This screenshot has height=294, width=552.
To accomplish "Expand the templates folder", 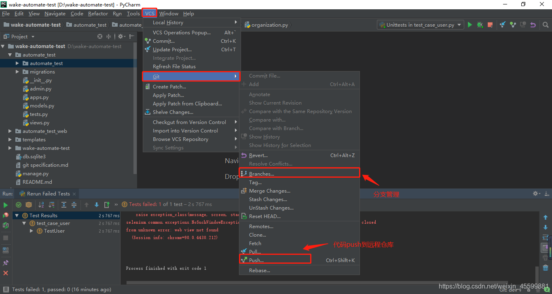I will pyautogui.click(x=10, y=139).
